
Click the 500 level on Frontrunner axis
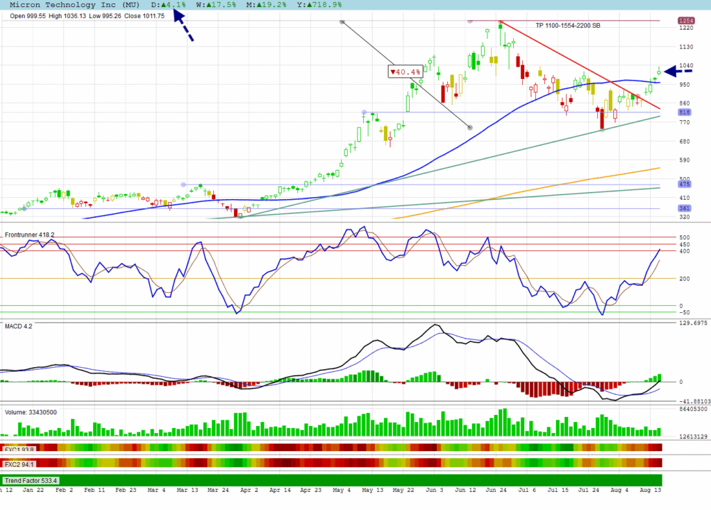point(684,237)
